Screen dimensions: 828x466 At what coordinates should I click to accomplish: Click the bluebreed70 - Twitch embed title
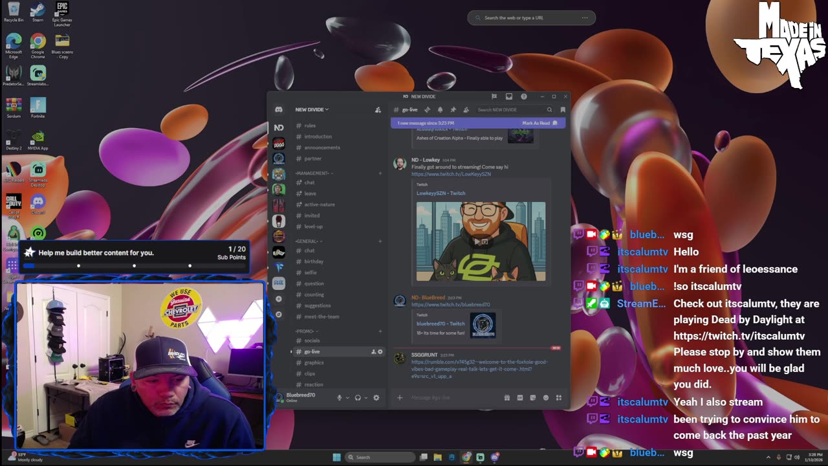click(x=441, y=324)
